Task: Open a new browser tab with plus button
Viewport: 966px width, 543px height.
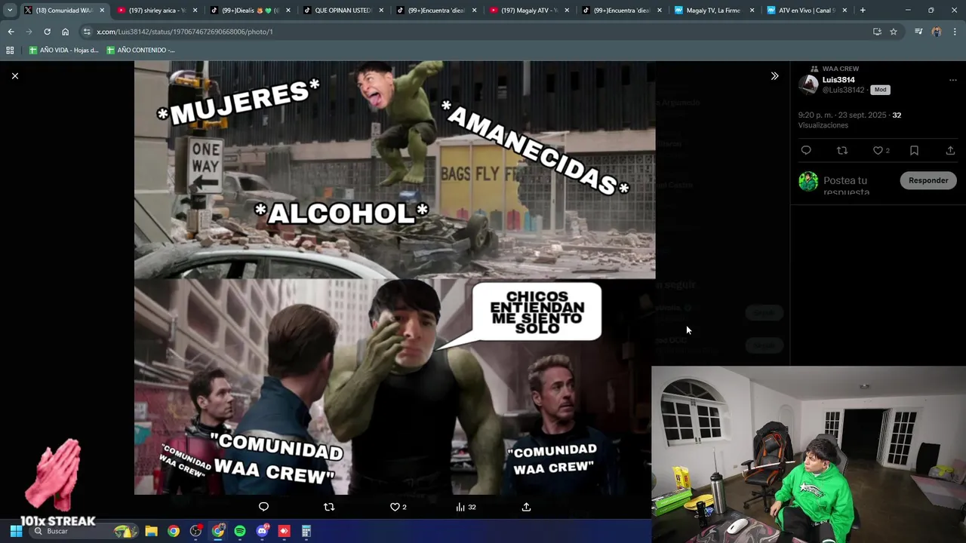Action: 863,11
